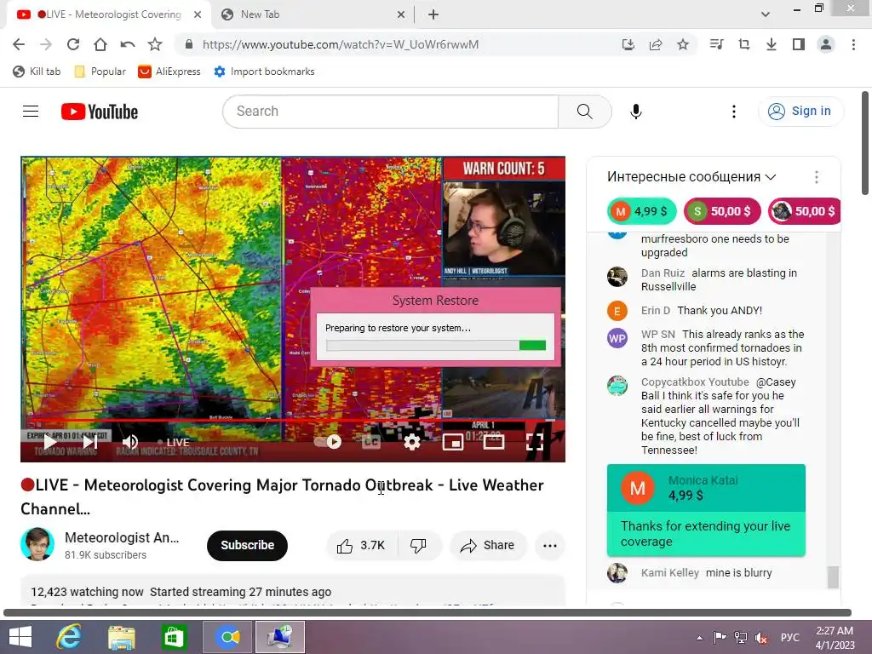The width and height of the screenshot is (872, 654).
Task: Open the YouTube hamburger guide menu
Action: (x=31, y=112)
